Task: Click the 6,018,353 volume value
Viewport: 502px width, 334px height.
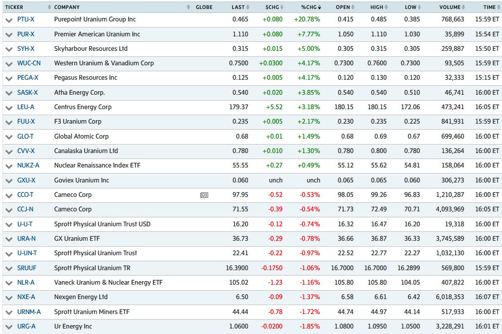Action: tap(450, 297)
